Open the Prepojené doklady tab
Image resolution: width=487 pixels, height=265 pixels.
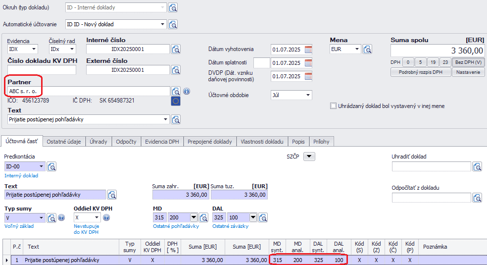[x=210, y=142]
